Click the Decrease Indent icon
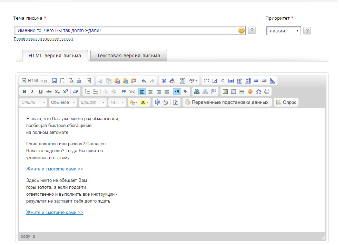The image size is (343, 245). 106,92
